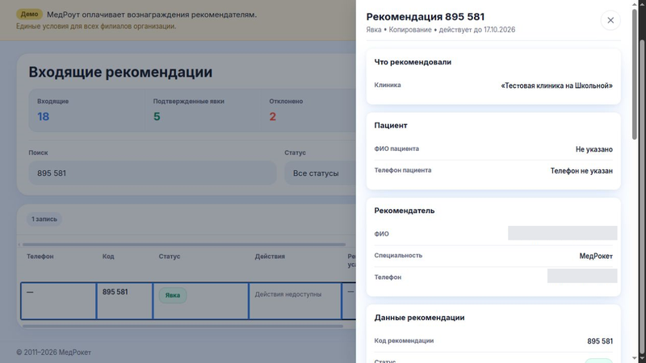Click the Демо badge in top banner
This screenshot has width=646, height=363.
coord(30,14)
